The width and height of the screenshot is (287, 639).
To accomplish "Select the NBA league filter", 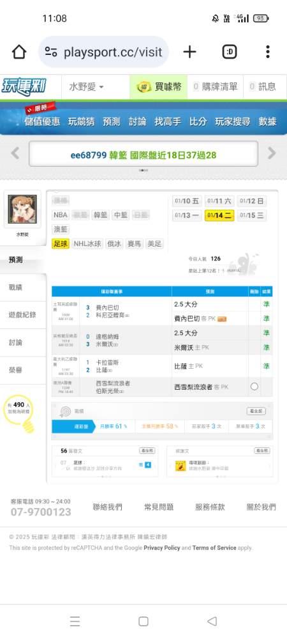I will [x=60, y=215].
